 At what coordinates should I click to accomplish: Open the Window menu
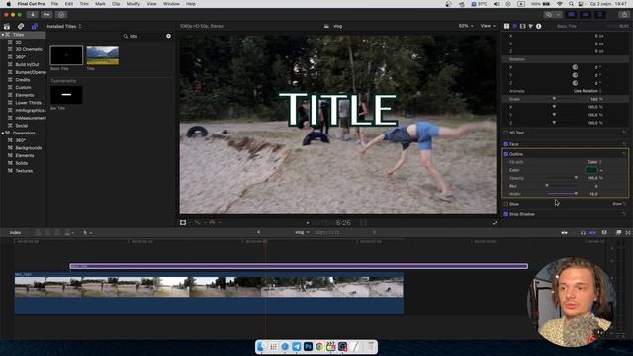[171, 4]
